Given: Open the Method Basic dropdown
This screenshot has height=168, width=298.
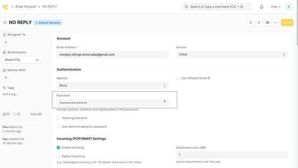Looking at the screenshot, I should pyautogui.click(x=113, y=86).
